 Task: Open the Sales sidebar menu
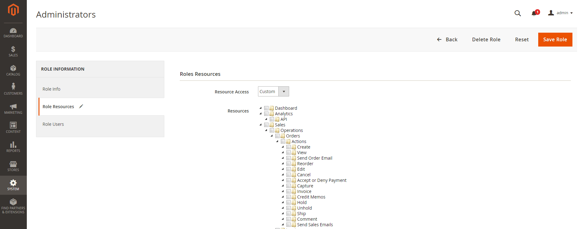pos(13,51)
